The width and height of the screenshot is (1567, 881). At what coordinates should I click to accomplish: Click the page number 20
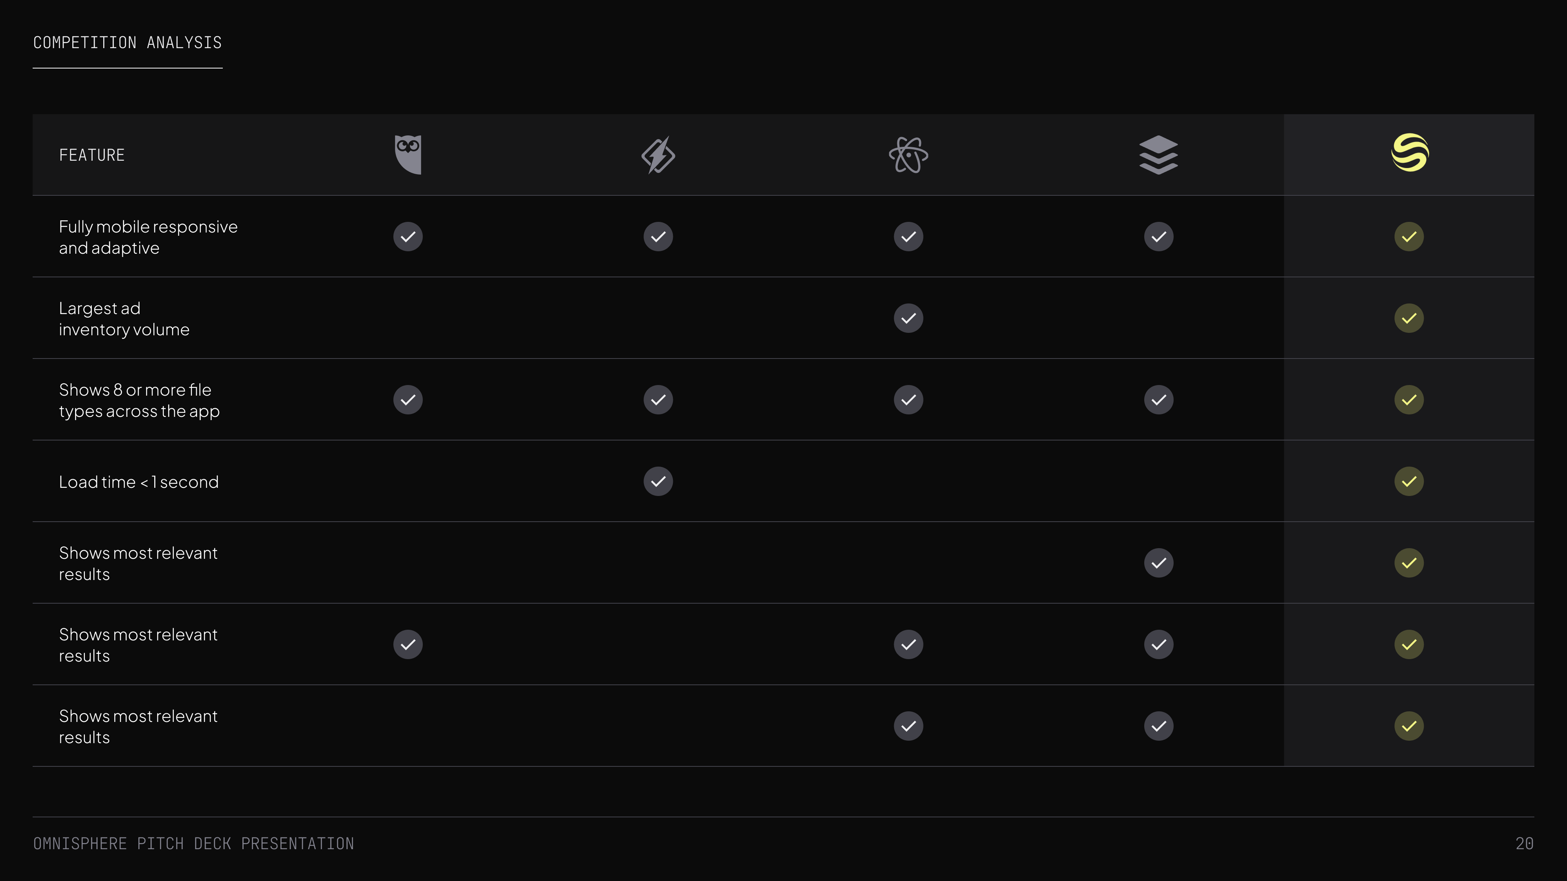[x=1524, y=843]
